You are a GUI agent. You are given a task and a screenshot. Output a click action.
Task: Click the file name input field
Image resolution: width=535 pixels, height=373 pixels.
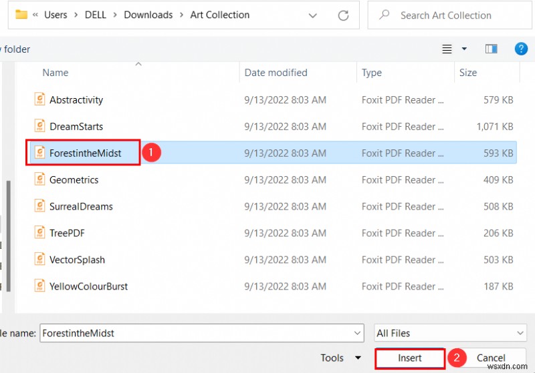tap(197, 333)
